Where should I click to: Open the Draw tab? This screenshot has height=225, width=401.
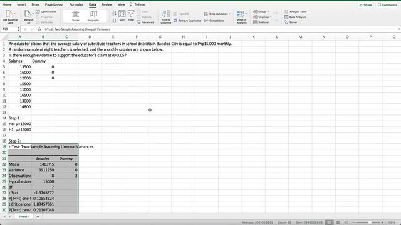[36, 4]
